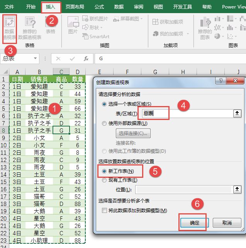Open the 形状 shapes dropdown
The width and height of the screenshot is (246, 248).
point(93,28)
